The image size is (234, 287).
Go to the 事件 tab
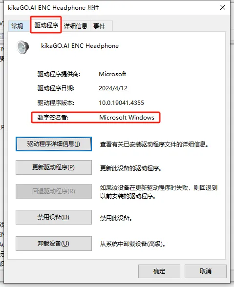coord(99,26)
